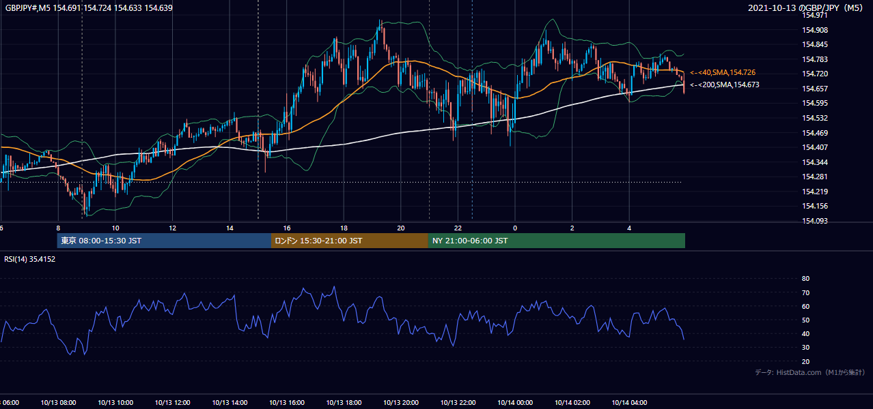Image resolution: width=873 pixels, height=409 pixels.
Task: Click hour label 12 under the price chart
Action: (172, 228)
